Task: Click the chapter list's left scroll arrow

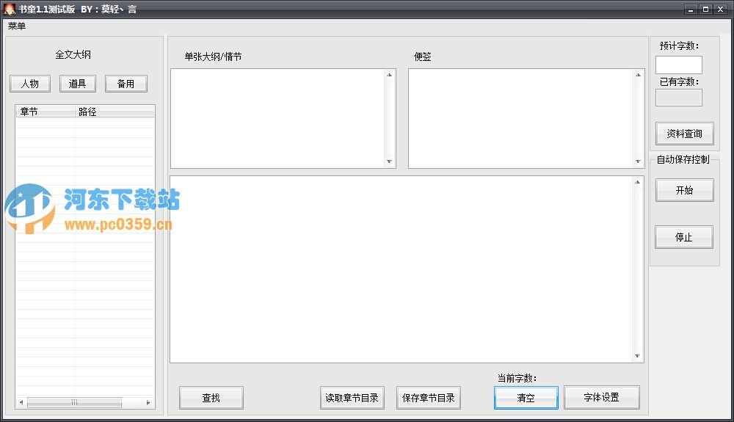Action: [21, 402]
